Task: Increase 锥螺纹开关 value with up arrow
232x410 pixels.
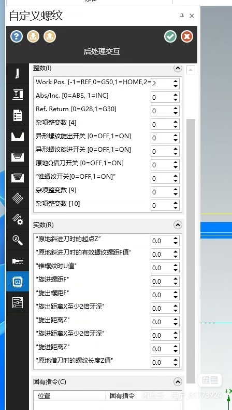Action: pyautogui.click(x=176, y=176)
